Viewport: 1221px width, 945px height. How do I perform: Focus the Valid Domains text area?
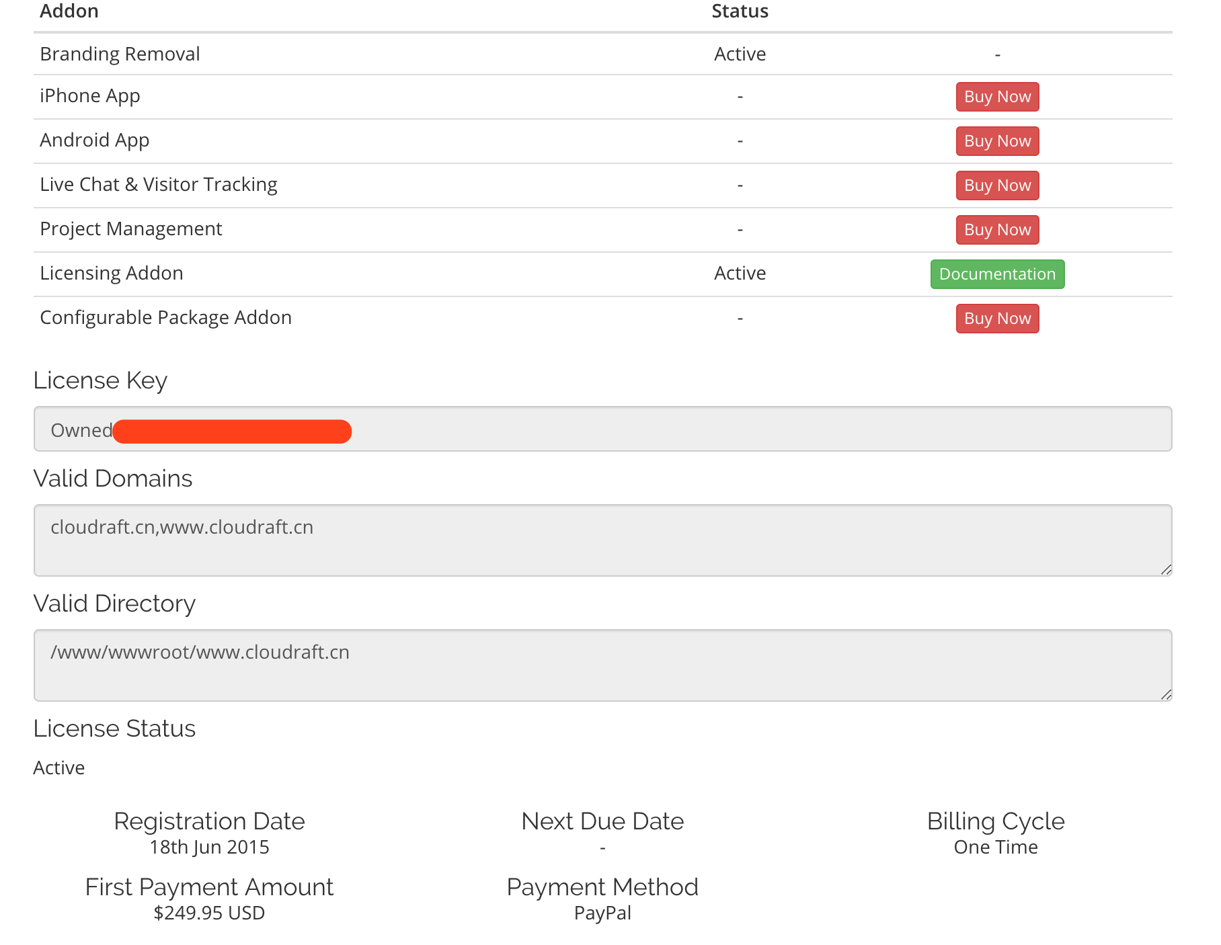point(602,540)
